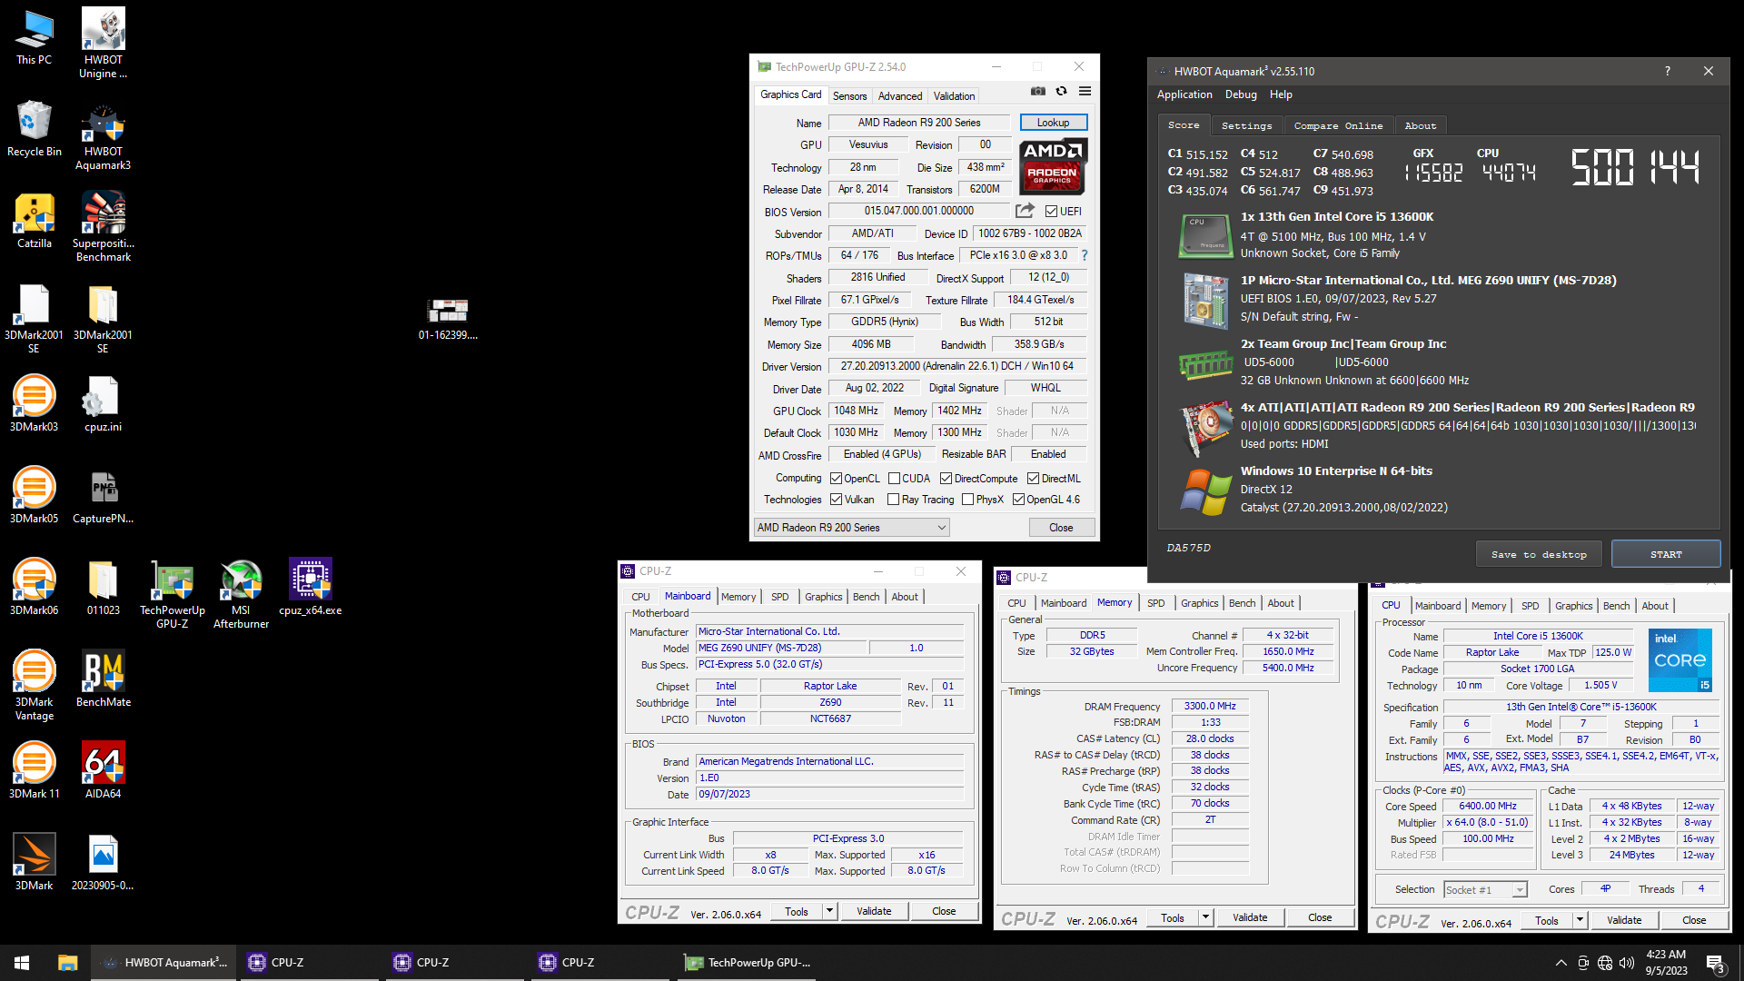Screen dimensions: 1744x981
Task: Launch BenchMate desktop shortcut
Action: (103, 679)
